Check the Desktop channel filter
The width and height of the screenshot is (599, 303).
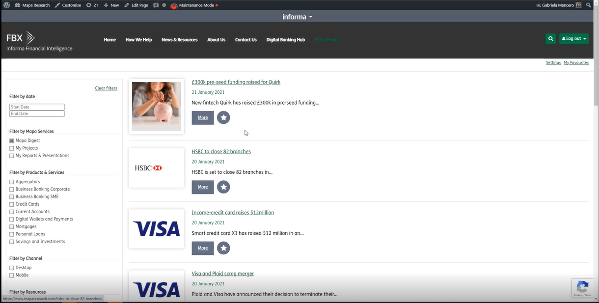point(12,268)
